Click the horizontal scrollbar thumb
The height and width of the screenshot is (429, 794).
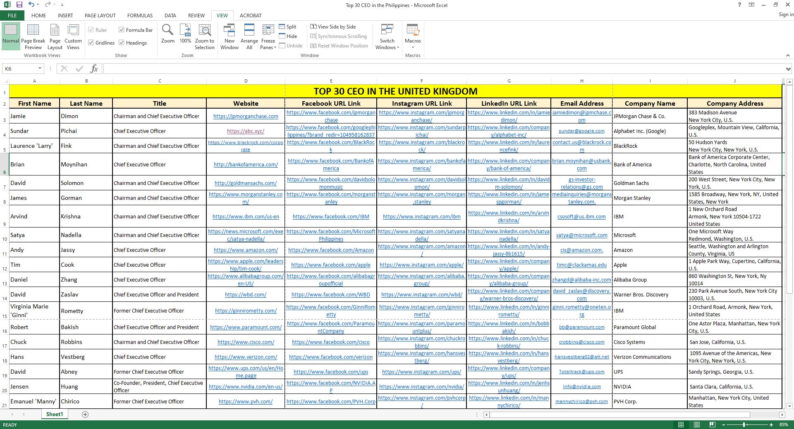(x=620, y=414)
